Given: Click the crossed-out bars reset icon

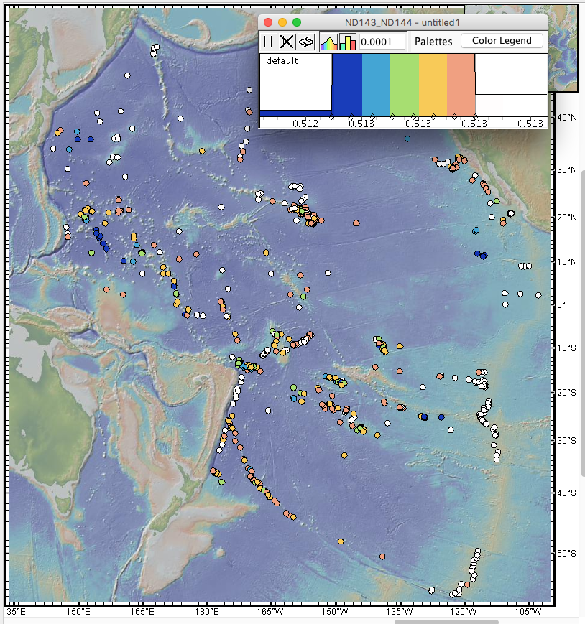Looking at the screenshot, I should 287,42.
